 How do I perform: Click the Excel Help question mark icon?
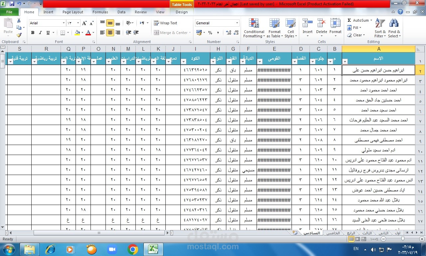(400, 12)
